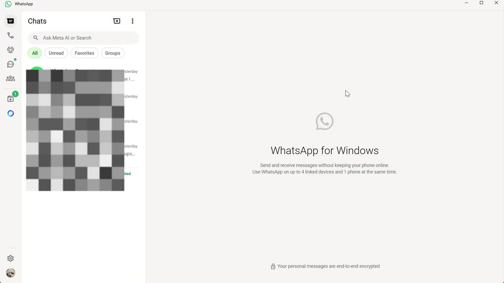View Status updates

coord(10,50)
